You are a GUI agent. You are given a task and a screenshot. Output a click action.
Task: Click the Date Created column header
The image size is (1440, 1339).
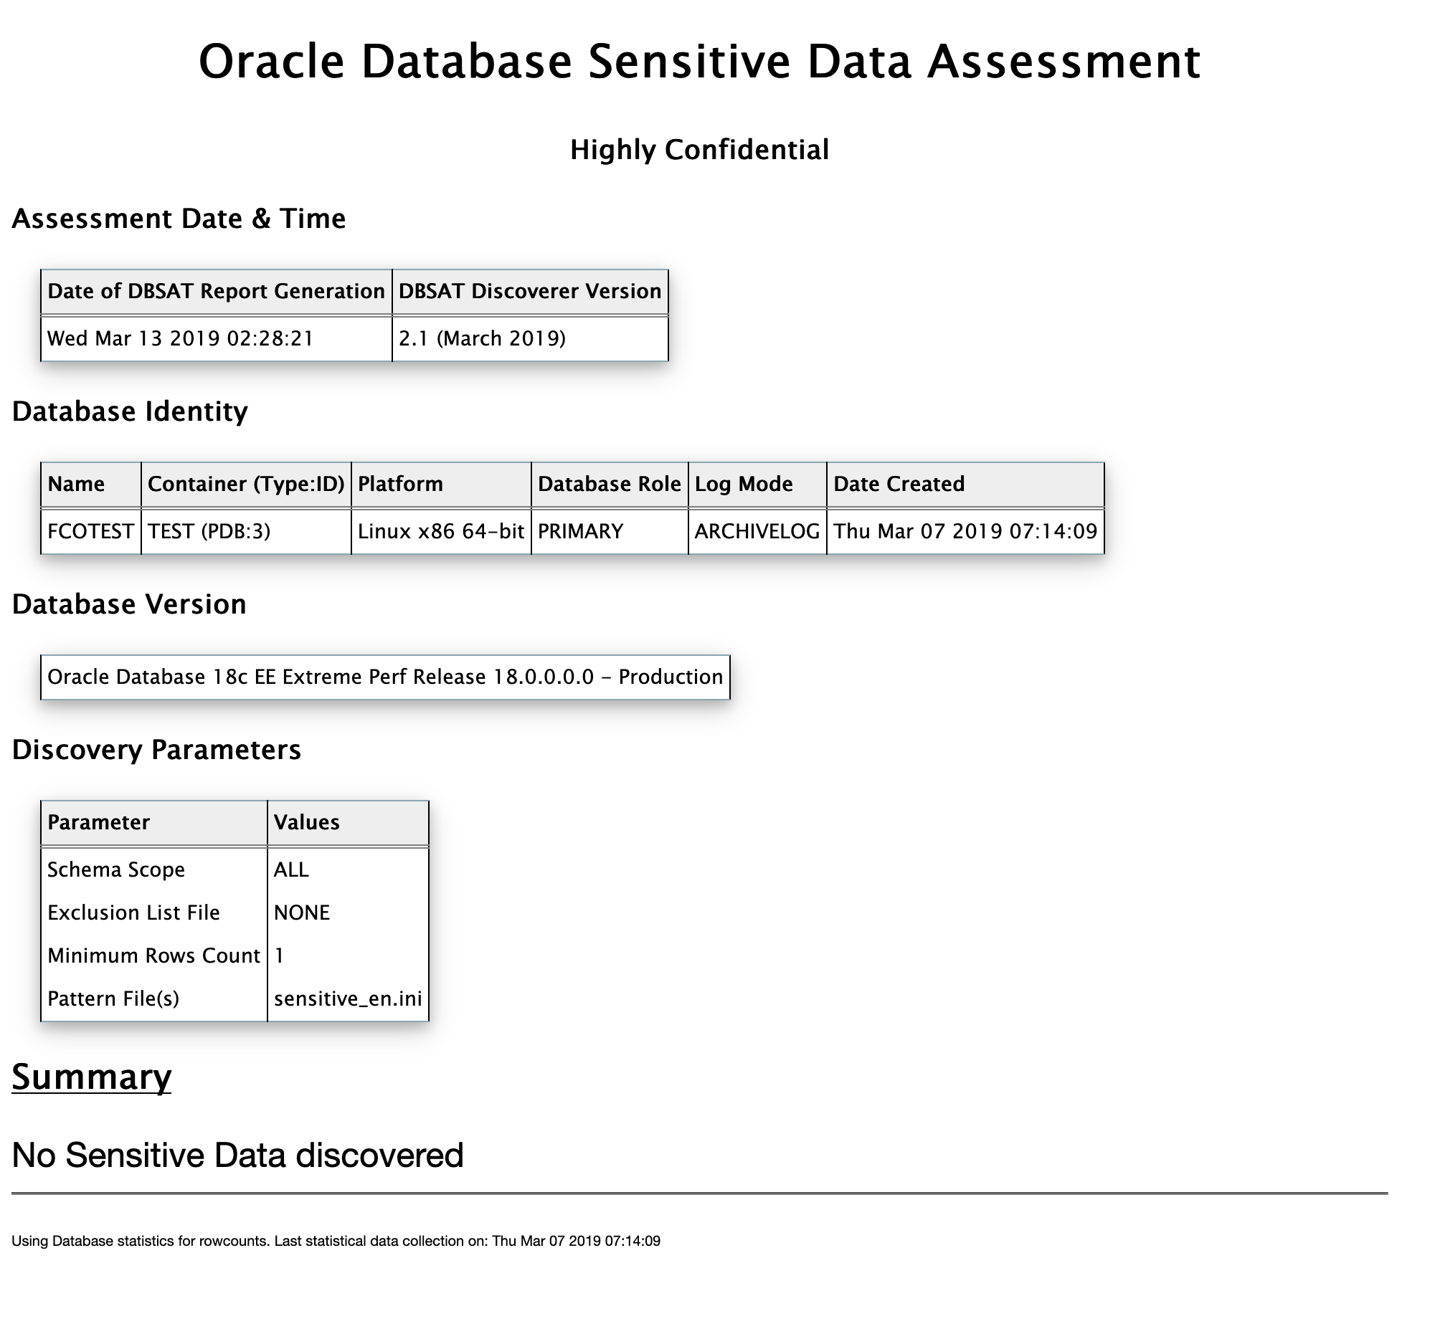pyautogui.click(x=899, y=484)
